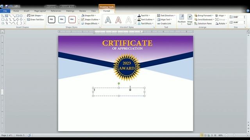Click the proofing check icon in status bar
The image size is (250, 140).
[29, 135]
